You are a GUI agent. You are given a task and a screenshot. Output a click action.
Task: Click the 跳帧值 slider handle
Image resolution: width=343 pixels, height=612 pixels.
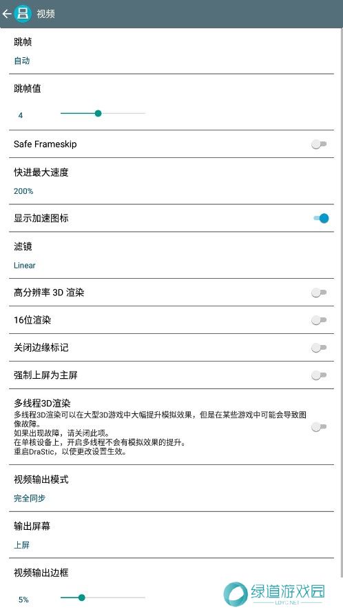click(98, 114)
